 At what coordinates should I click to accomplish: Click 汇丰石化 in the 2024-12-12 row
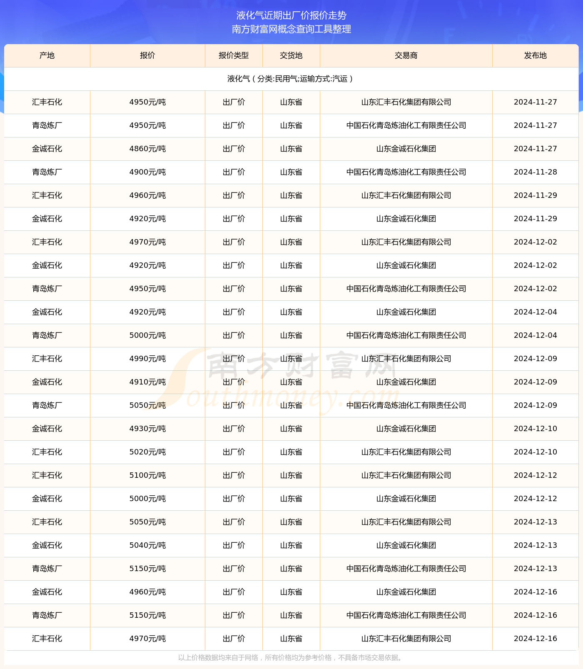[x=47, y=475]
